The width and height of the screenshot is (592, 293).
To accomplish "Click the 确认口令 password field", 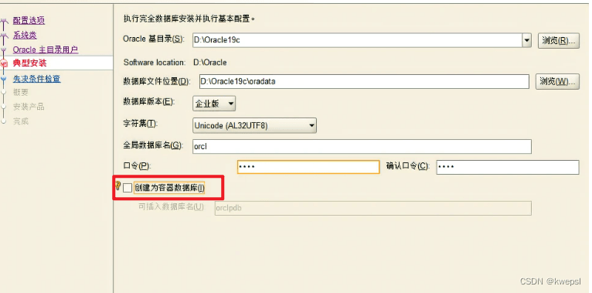I will click(508, 167).
